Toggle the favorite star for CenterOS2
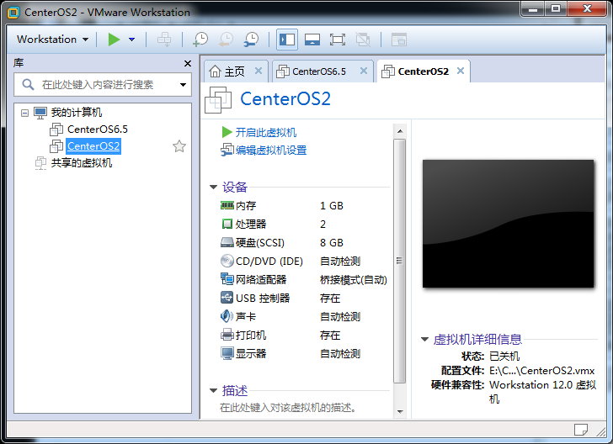 (x=179, y=146)
